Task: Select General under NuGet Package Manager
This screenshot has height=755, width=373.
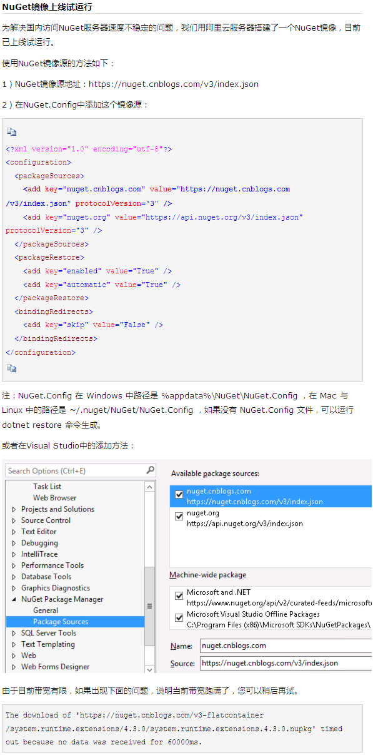Action: point(46,611)
